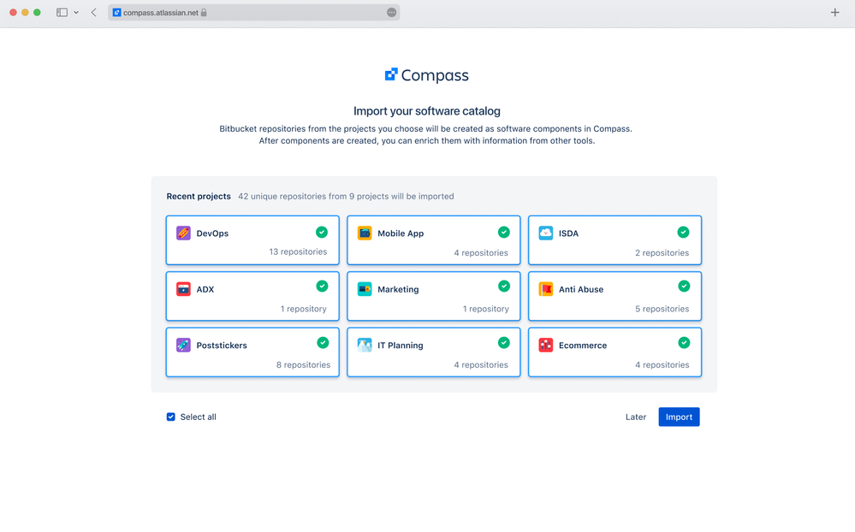855x532 pixels.
Task: Click the Marketing project name
Action: tap(398, 289)
